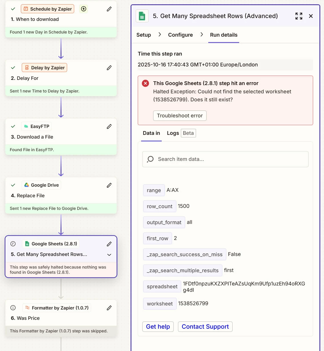Click the lightning bolt icon beside Schedule
The width and height of the screenshot is (324, 351).
pyautogui.click(x=83, y=9)
